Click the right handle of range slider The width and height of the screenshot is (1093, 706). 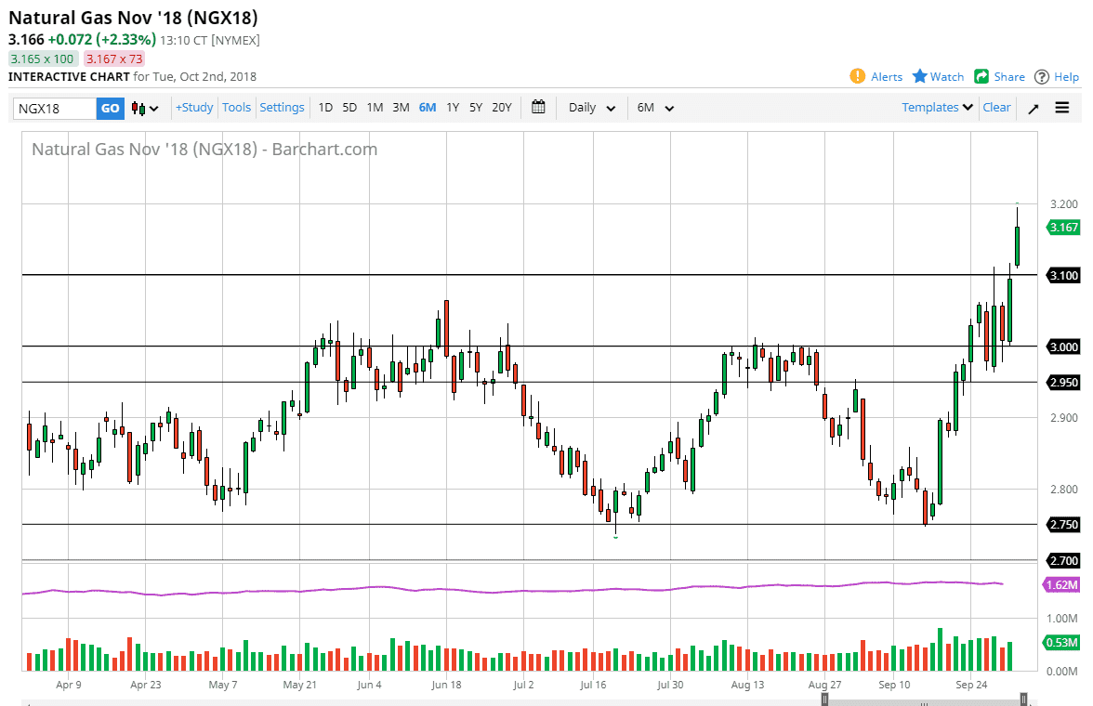pos(1023,699)
